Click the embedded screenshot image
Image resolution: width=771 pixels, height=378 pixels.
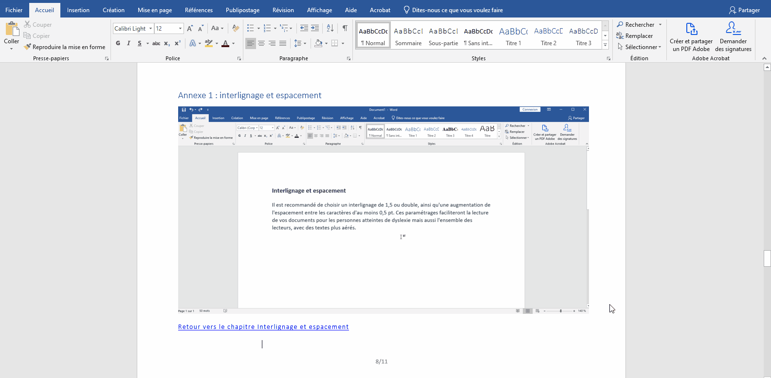coord(384,210)
